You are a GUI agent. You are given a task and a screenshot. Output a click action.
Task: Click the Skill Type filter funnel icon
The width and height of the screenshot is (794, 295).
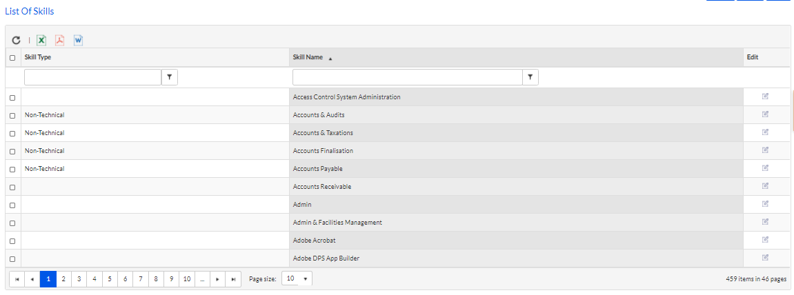[170, 77]
